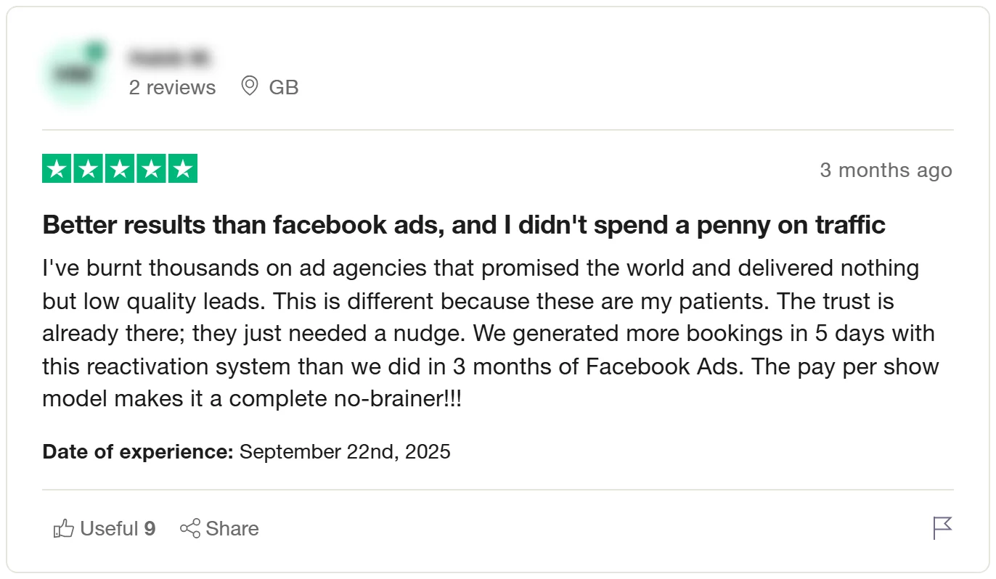Click the Share network icon
996x579 pixels.
190,528
